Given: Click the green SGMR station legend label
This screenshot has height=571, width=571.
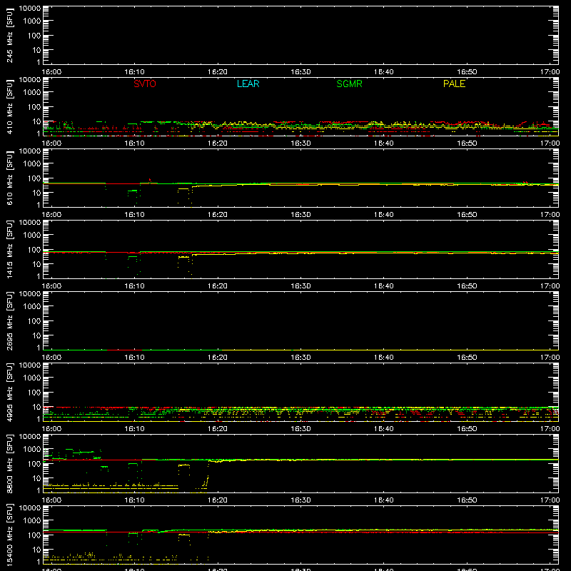Looking at the screenshot, I should point(349,84).
